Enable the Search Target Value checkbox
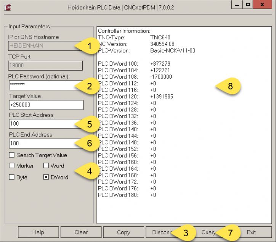 12,155
